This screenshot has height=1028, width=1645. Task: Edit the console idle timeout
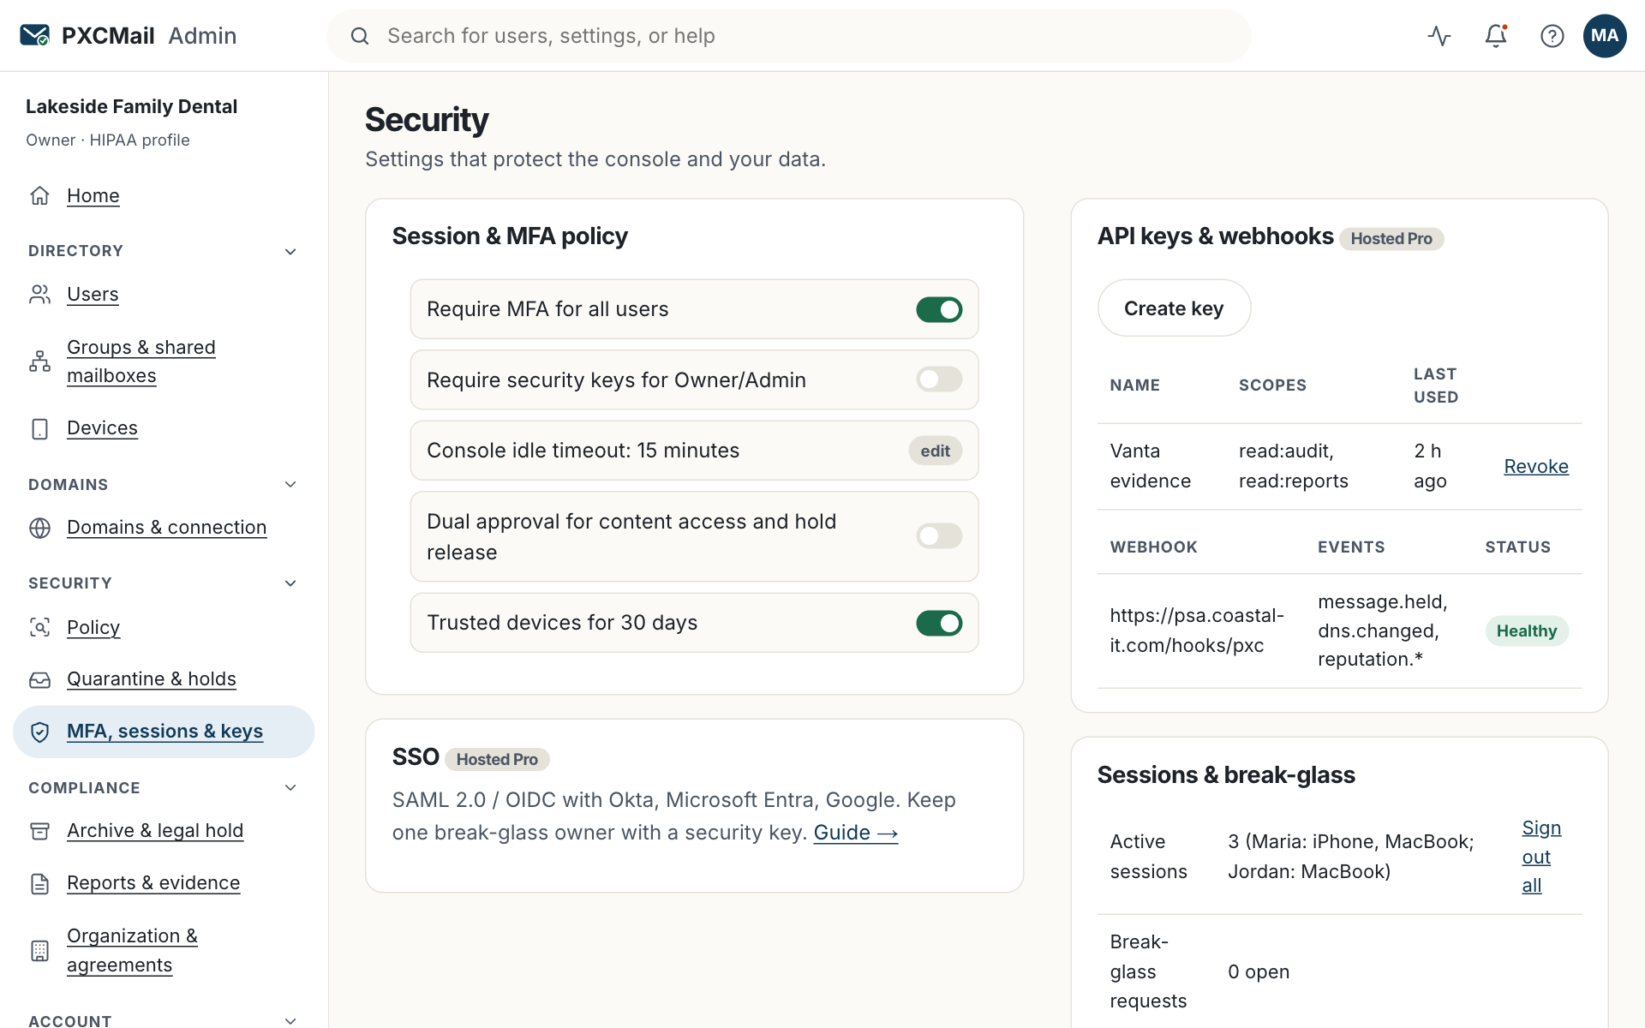pyautogui.click(x=935, y=451)
